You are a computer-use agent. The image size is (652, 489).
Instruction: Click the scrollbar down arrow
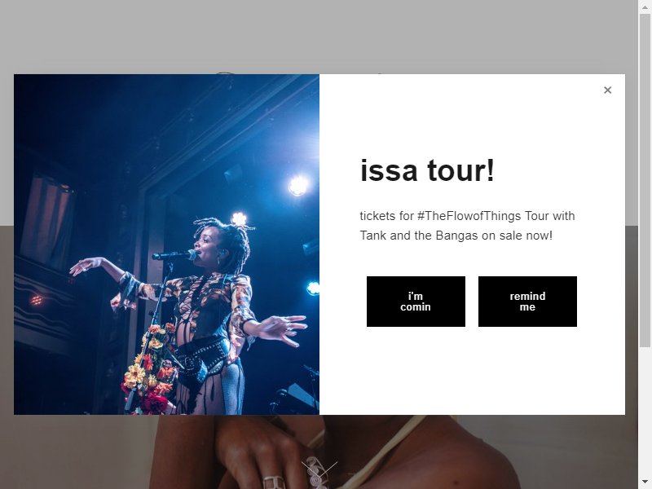click(645, 483)
